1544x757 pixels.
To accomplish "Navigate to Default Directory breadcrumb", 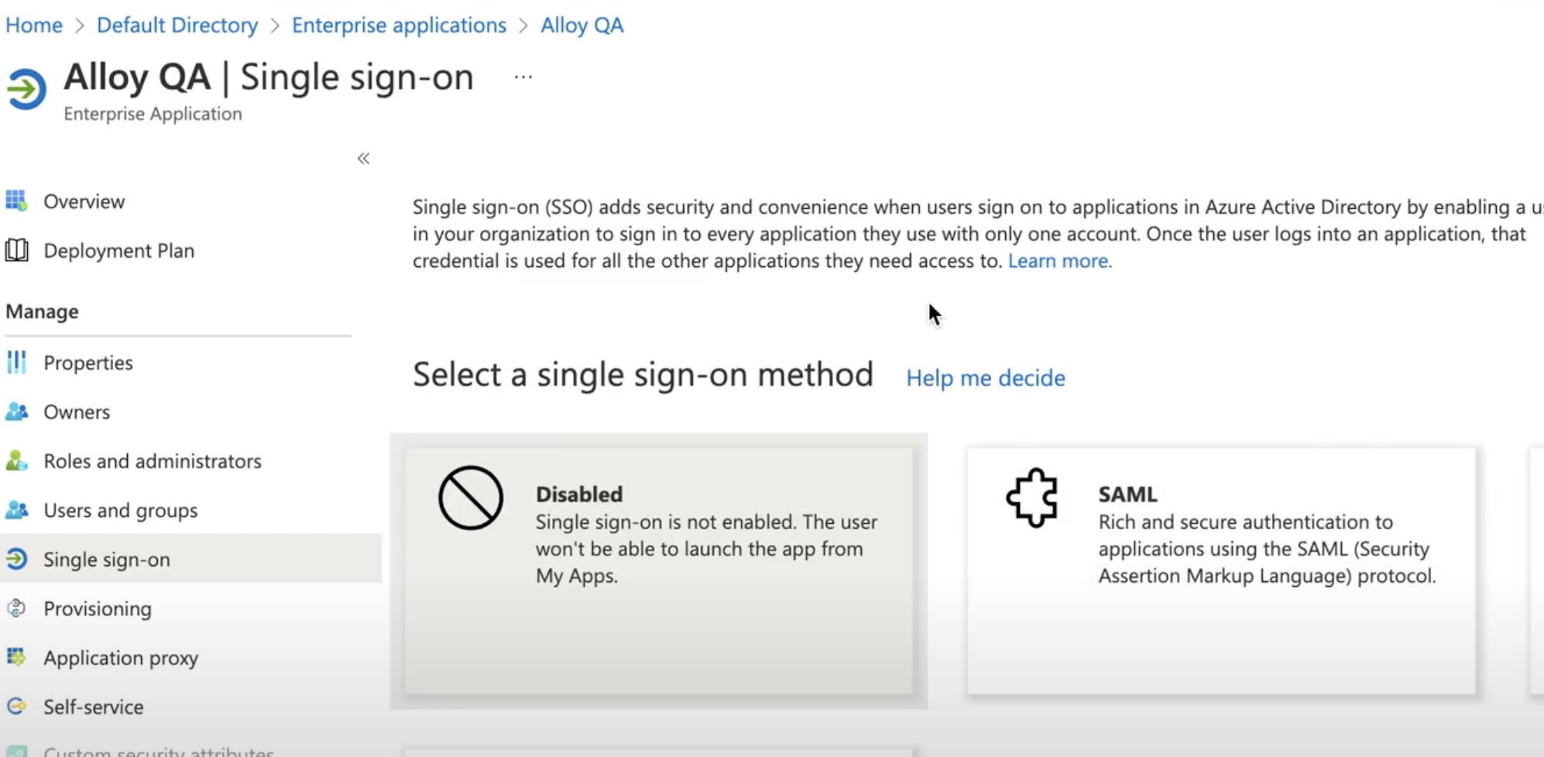I will coord(177,25).
